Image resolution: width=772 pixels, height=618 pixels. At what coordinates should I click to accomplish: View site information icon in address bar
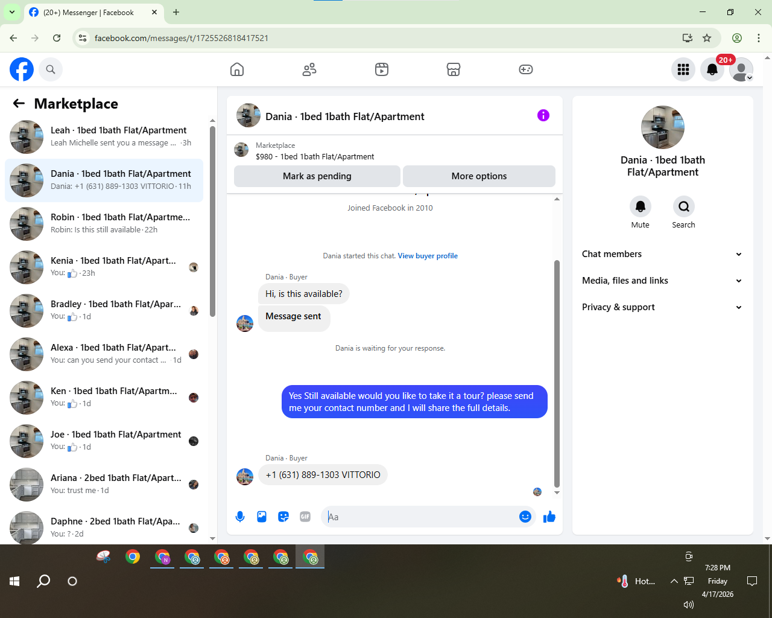[83, 38]
